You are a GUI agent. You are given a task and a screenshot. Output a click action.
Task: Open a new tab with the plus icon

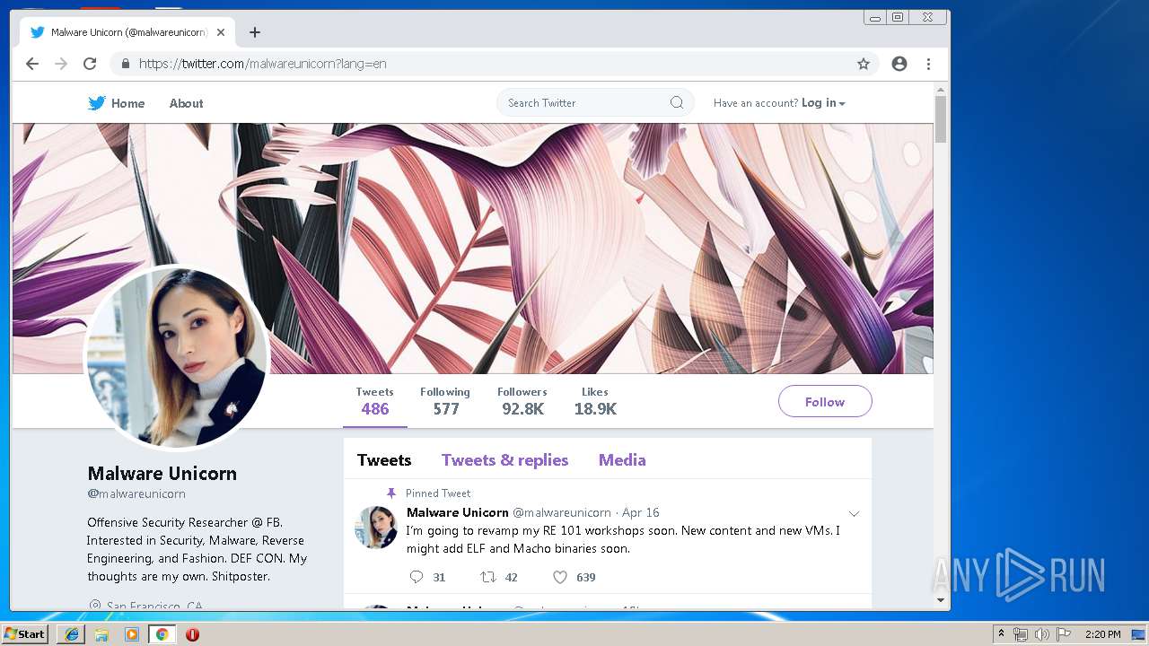(x=255, y=32)
